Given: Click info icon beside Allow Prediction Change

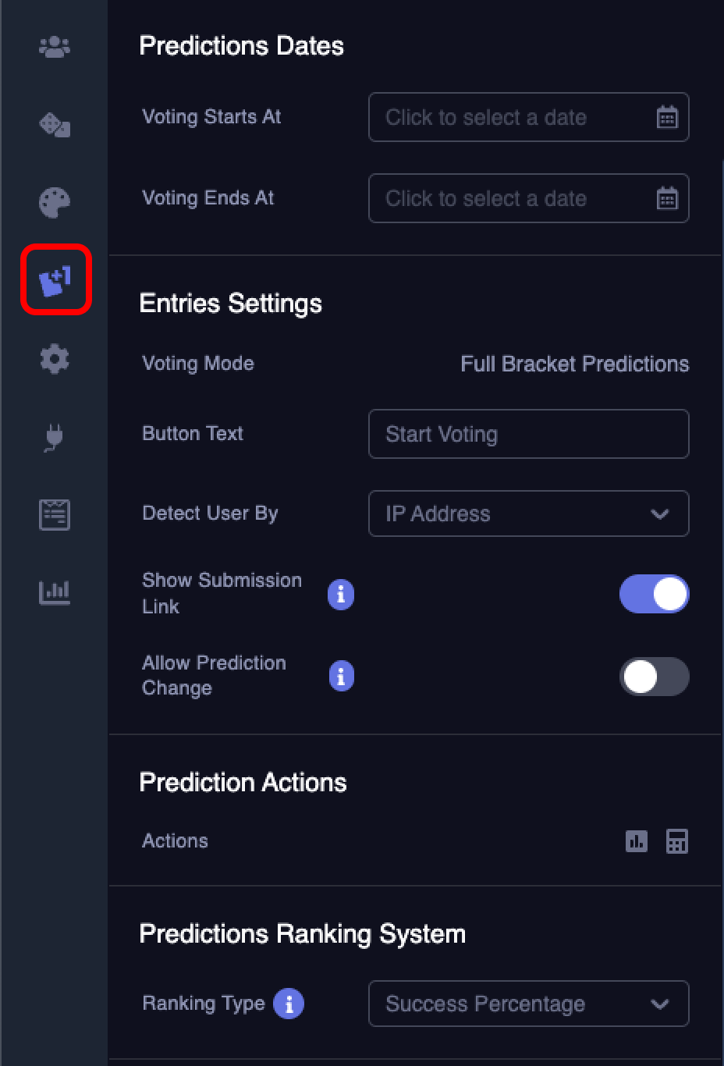Looking at the screenshot, I should point(341,677).
